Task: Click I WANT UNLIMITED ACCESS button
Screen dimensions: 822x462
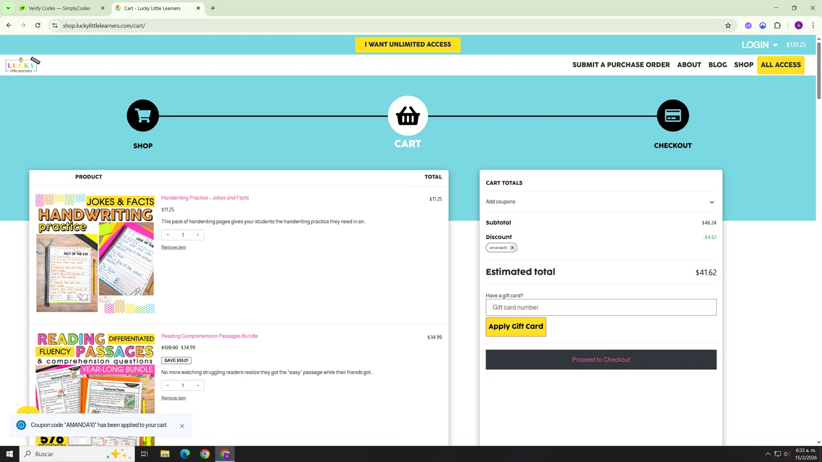Action: point(408,44)
